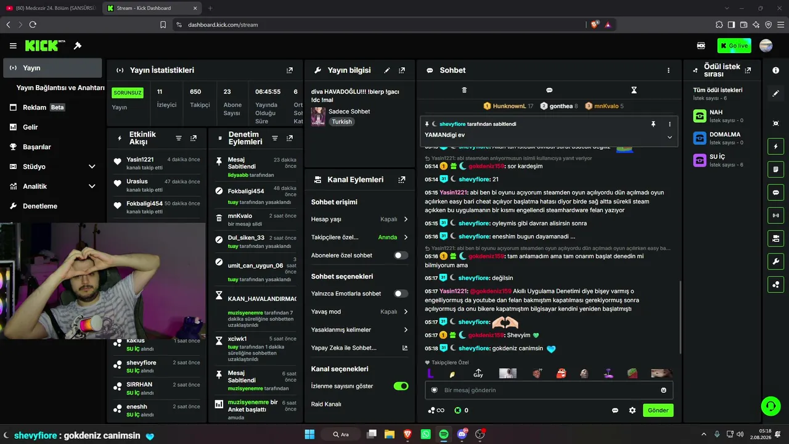
Task: Open the SU İÇ reward request
Action: [722, 160]
